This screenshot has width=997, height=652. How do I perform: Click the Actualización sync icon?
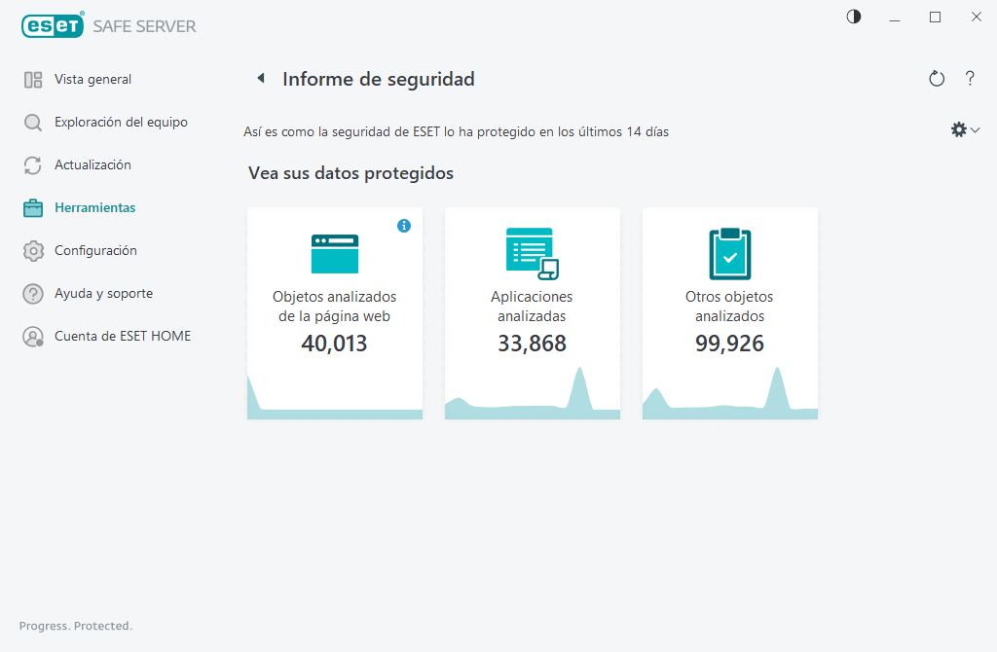[x=32, y=164]
